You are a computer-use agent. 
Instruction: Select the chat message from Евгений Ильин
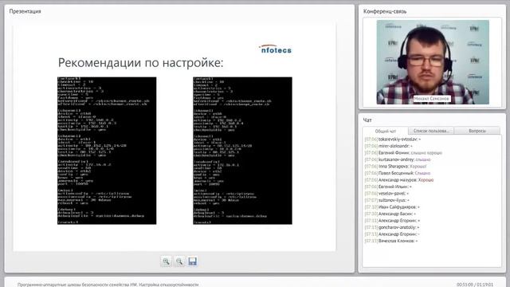(388, 187)
